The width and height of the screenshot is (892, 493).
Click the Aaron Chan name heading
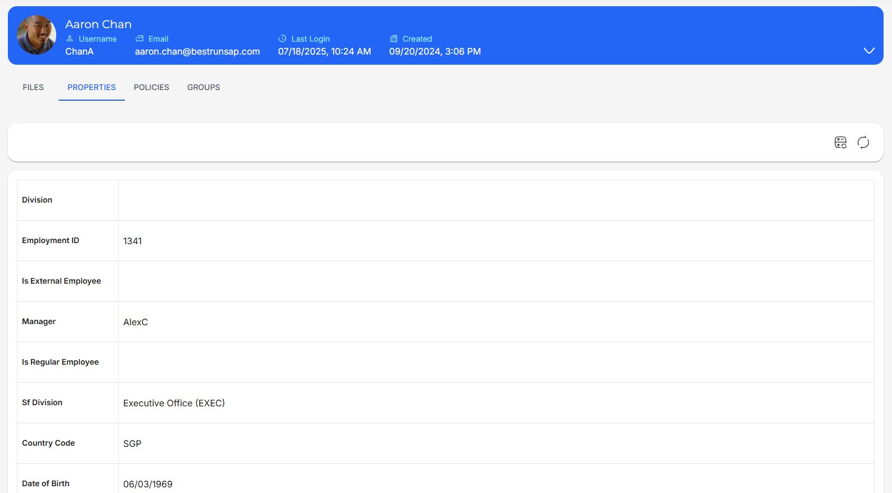pos(98,24)
